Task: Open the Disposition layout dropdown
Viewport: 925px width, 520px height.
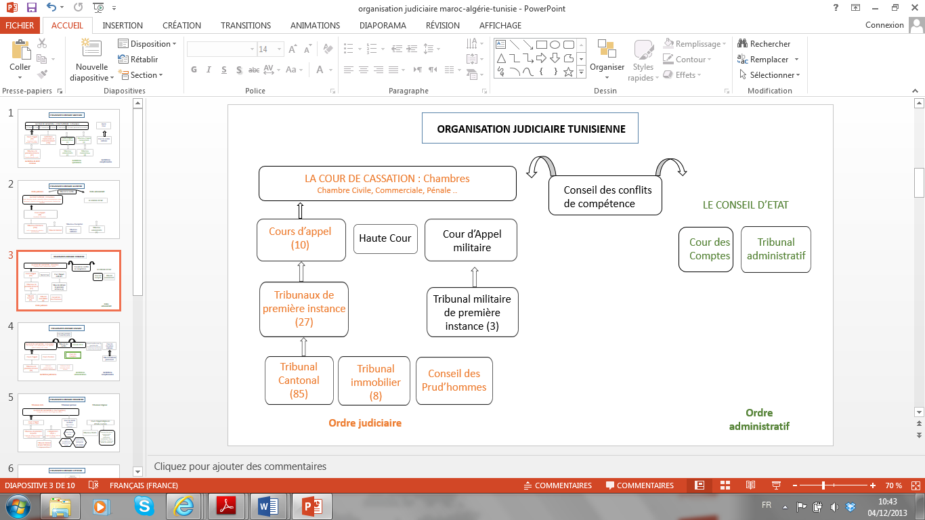Action: [x=147, y=44]
